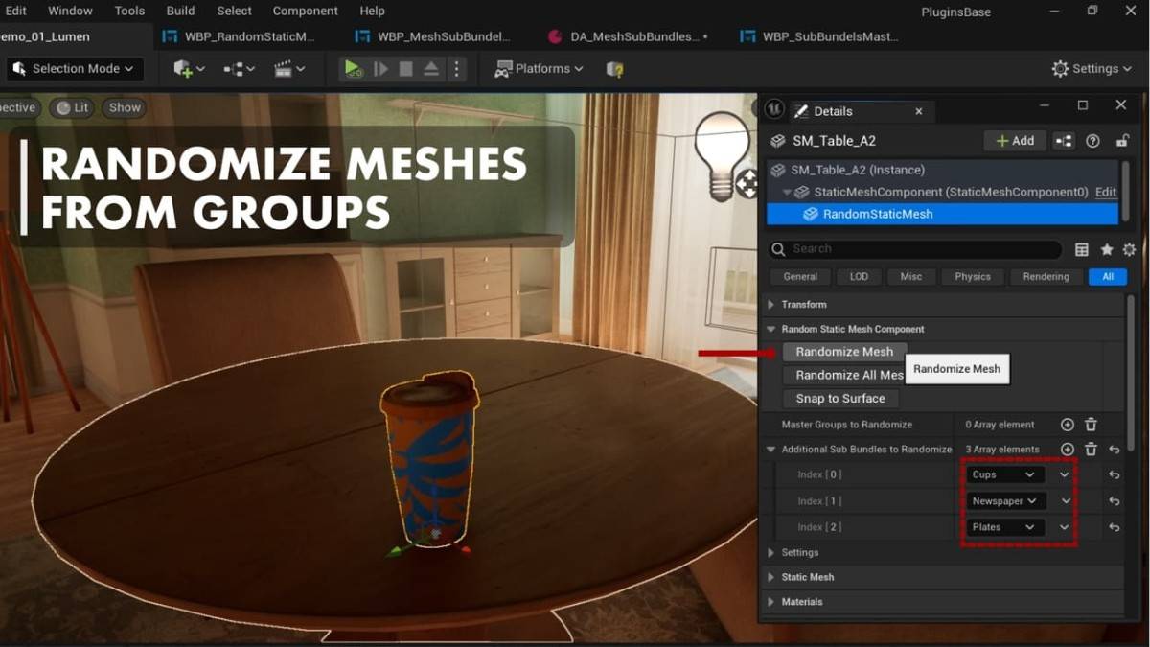Open the Build menu

[180, 11]
